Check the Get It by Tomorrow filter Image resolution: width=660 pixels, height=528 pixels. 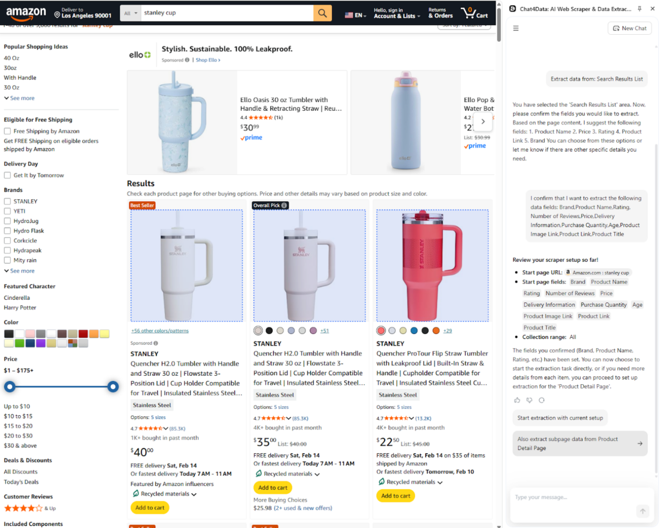[x=6, y=175]
